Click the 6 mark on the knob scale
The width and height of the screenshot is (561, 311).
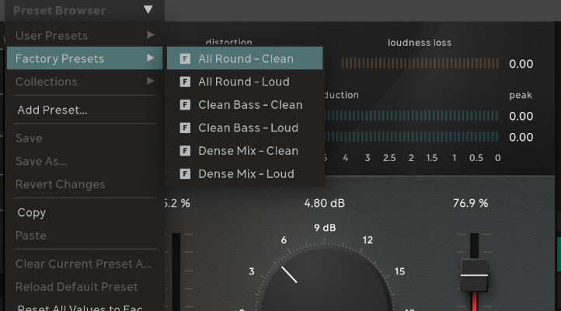click(x=284, y=240)
